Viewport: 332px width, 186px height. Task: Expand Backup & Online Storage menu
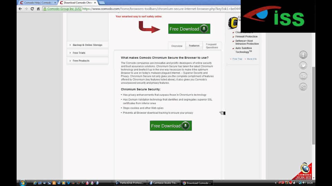[87, 45]
